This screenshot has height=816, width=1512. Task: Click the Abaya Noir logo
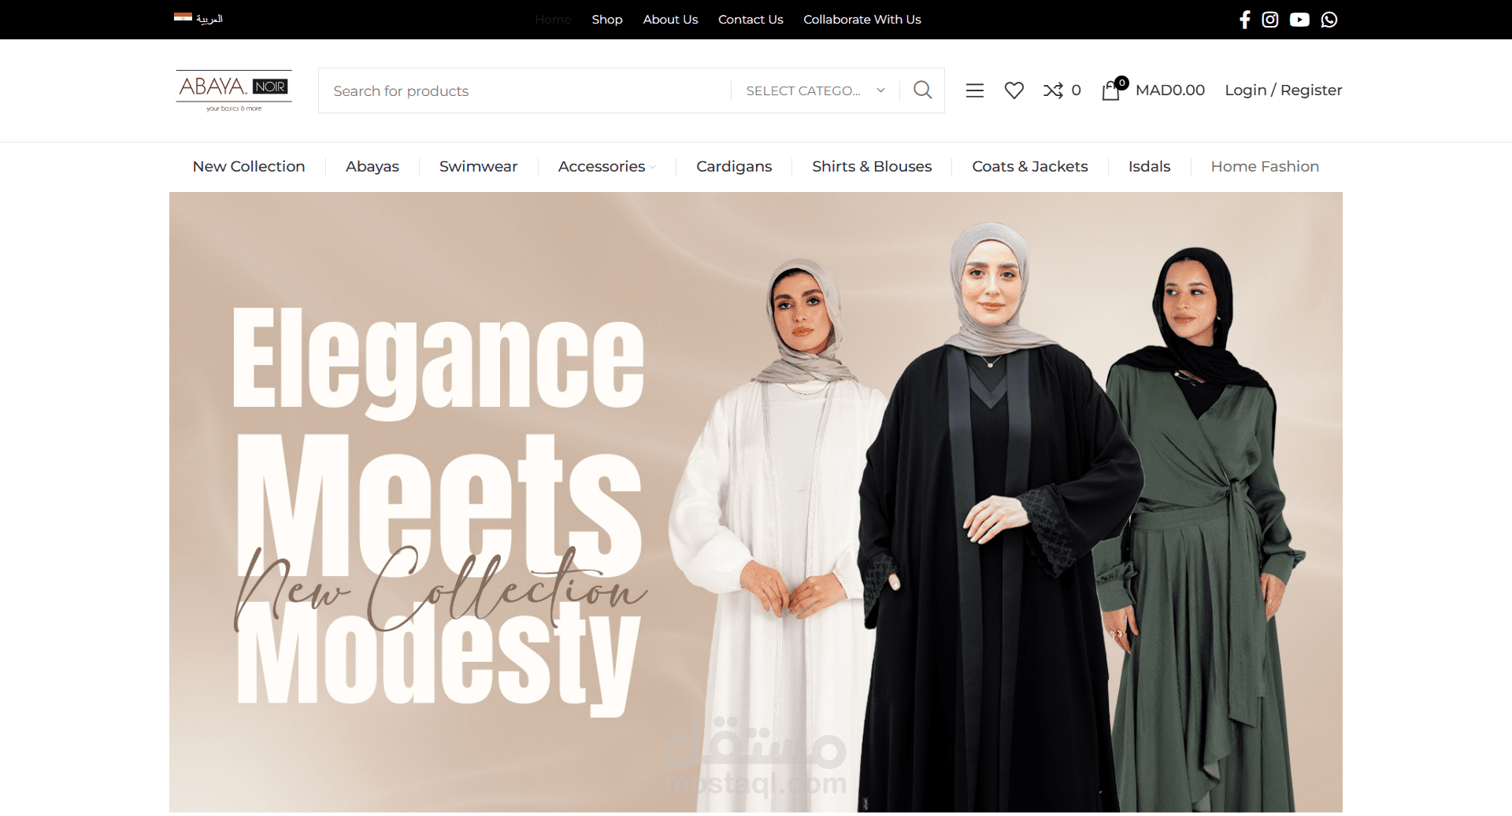(234, 90)
